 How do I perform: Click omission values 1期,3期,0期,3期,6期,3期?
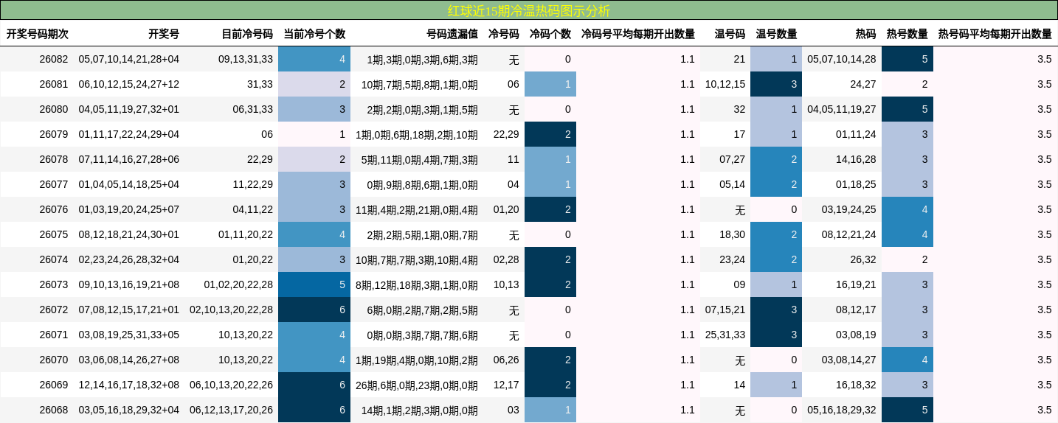(423, 59)
